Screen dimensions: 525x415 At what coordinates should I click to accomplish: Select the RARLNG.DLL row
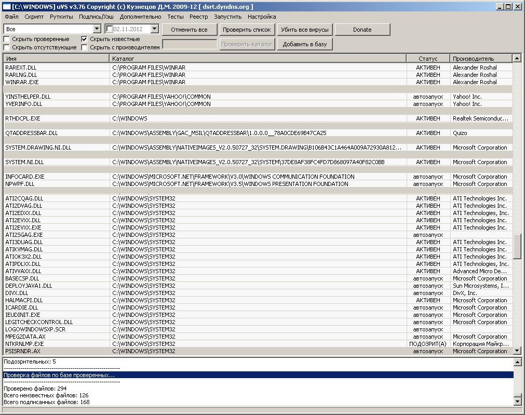[x=258, y=75]
